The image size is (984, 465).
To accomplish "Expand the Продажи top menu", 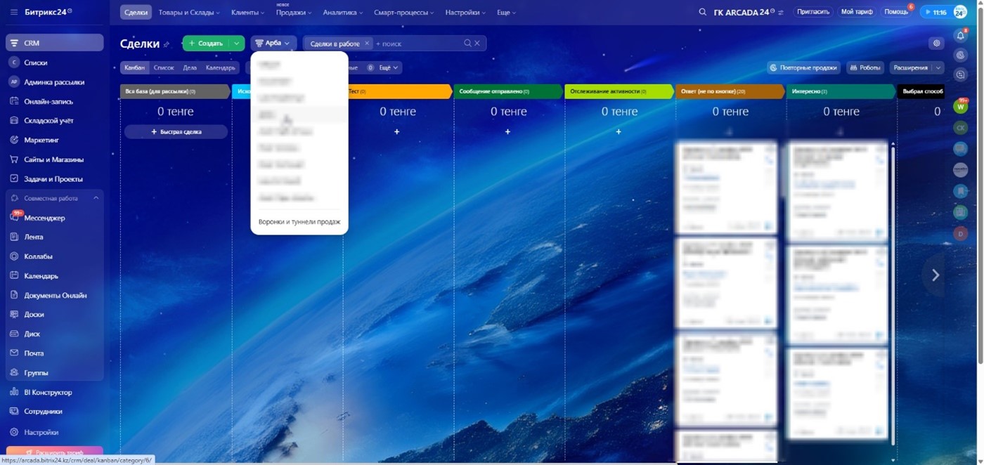I will (293, 13).
